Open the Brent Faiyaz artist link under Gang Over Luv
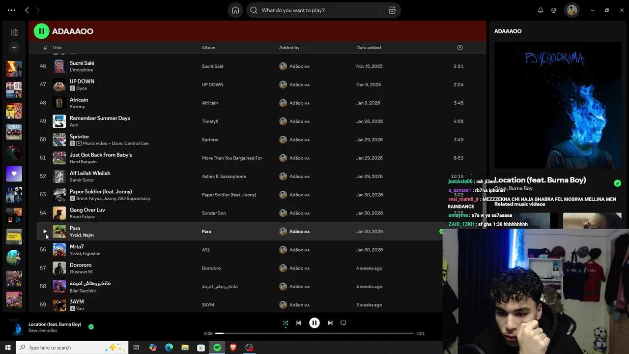The width and height of the screenshot is (629, 354). 82,217
